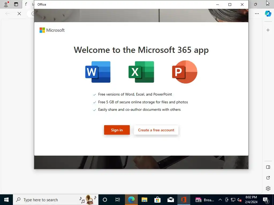Click the Office window title text
The width and height of the screenshot is (274, 205).
tap(42, 5)
